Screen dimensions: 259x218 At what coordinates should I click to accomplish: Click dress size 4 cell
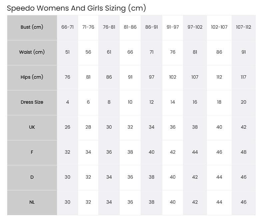tap(67, 103)
